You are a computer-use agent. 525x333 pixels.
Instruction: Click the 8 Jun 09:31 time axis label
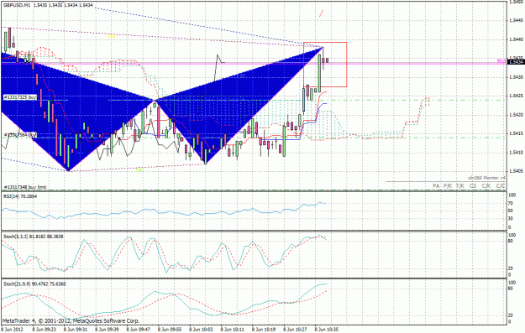[x=76, y=330]
